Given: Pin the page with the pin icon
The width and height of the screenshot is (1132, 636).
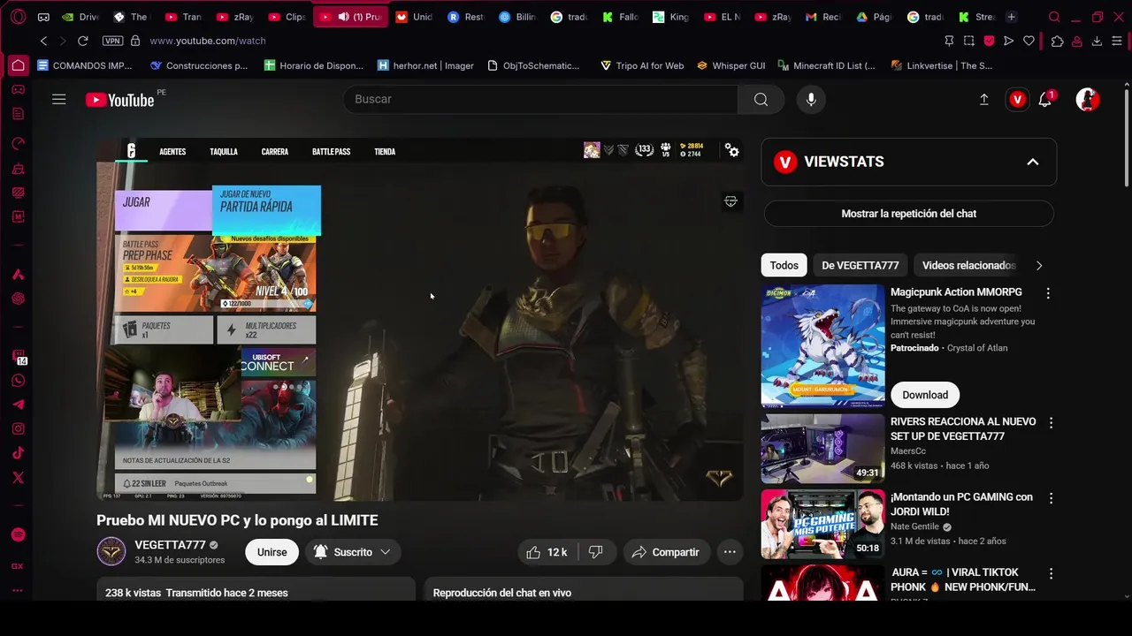Looking at the screenshot, I should click(949, 41).
